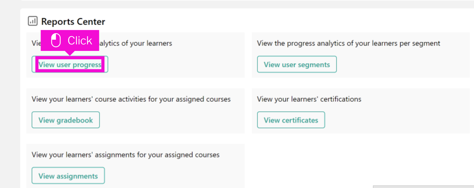Click the partially hidden analytics of your learners text
This screenshot has height=188, width=474.
pyautogui.click(x=136, y=43)
